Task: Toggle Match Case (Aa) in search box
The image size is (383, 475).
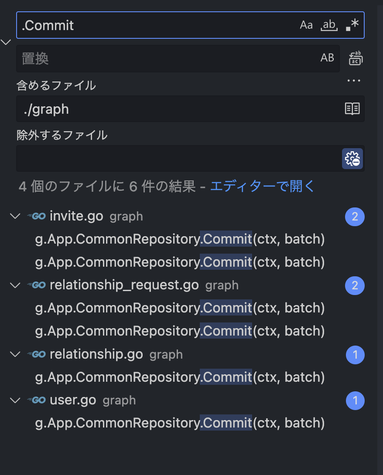Action: 306,25
